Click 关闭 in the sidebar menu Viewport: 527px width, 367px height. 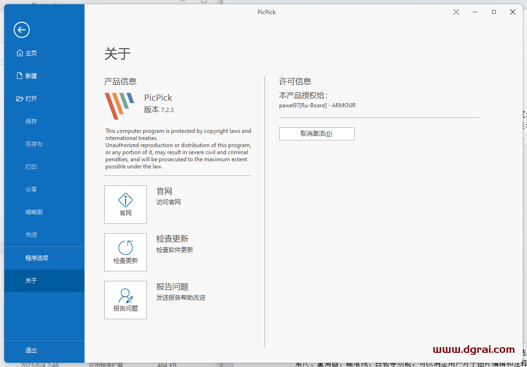point(44,235)
